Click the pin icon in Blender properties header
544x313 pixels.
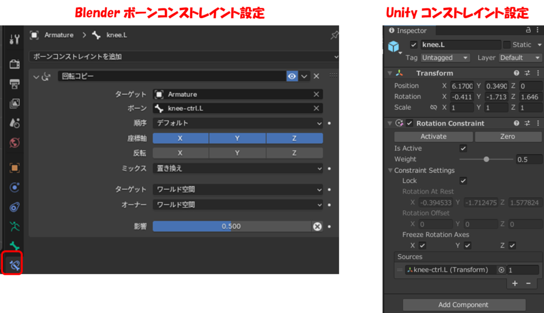pos(334,35)
